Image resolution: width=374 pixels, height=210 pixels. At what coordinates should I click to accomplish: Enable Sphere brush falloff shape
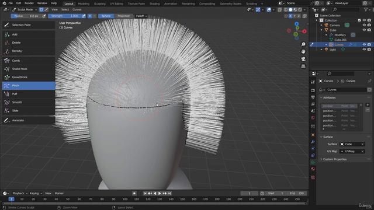click(106, 16)
